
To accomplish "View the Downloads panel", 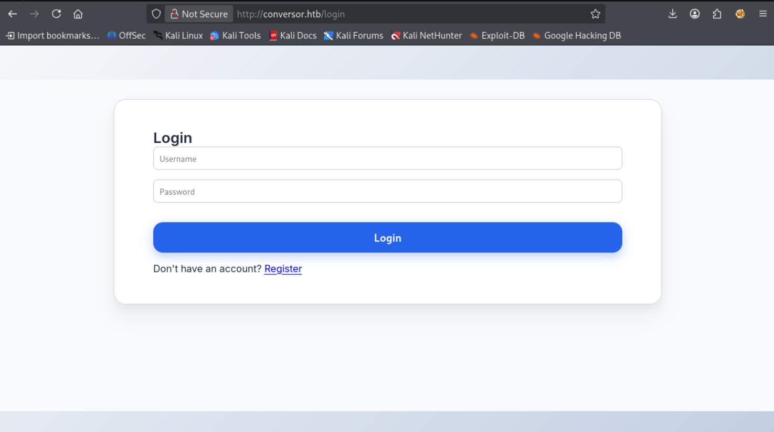I will click(x=673, y=14).
